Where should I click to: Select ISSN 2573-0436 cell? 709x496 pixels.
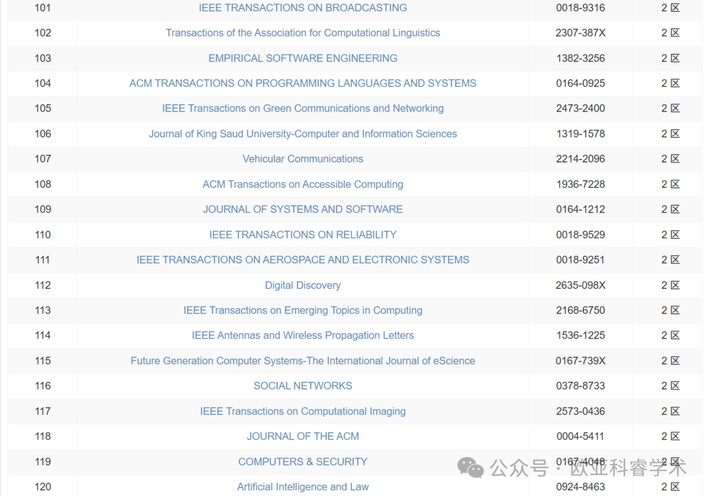580,411
